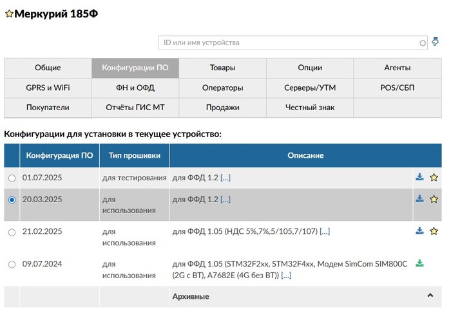The width and height of the screenshot is (451, 311).
Task: Select the 21.02.2025 configuration radio button
Action: pos(12,232)
